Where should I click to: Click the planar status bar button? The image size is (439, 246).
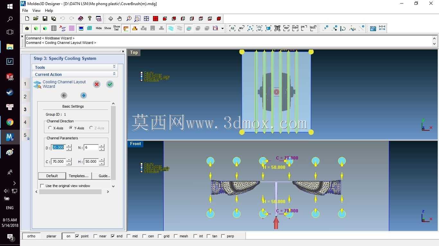(x=51, y=236)
